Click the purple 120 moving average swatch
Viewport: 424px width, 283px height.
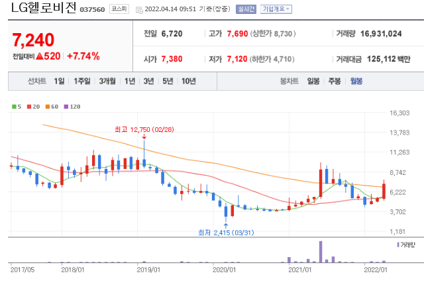pyautogui.click(x=66, y=107)
